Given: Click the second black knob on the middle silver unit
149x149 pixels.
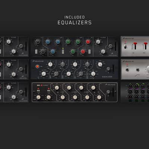Looking at the screenshot, I should (137, 70).
